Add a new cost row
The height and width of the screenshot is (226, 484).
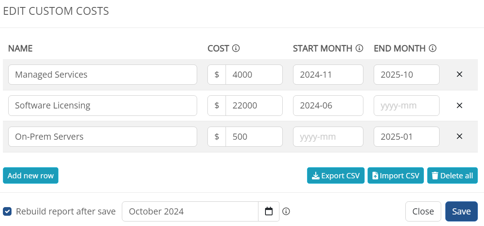(x=30, y=175)
